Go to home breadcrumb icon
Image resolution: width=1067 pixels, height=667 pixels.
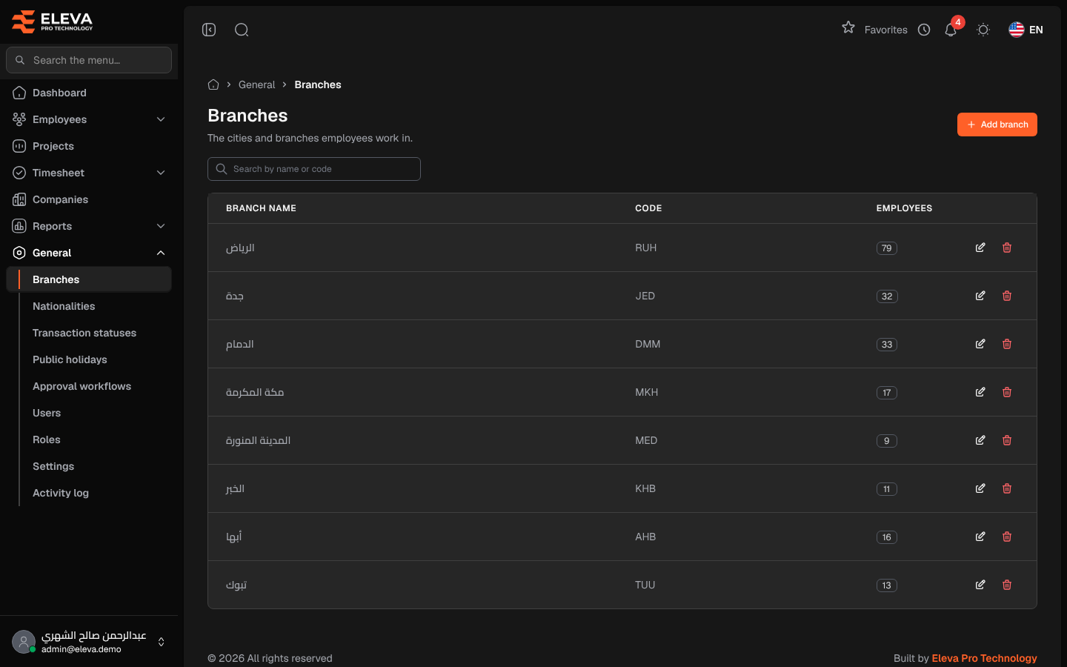(213, 84)
